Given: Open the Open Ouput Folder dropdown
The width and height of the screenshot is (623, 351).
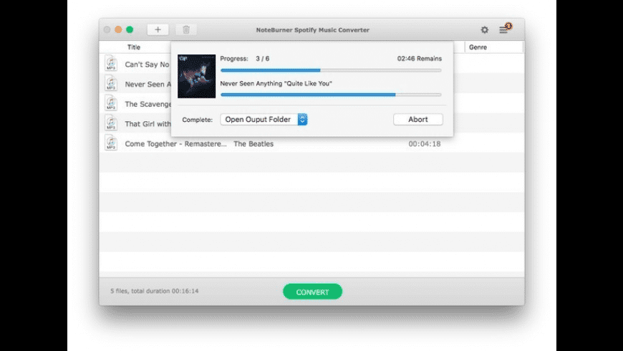Looking at the screenshot, I should point(264,119).
